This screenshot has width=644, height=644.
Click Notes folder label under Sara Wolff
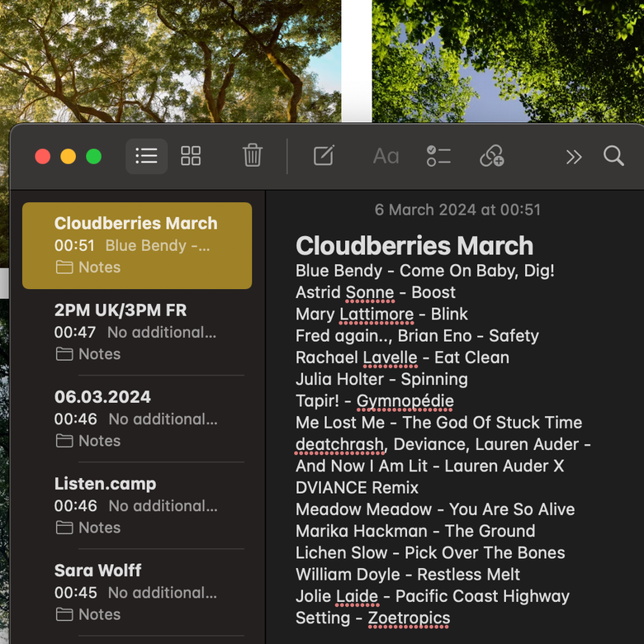[x=99, y=614]
